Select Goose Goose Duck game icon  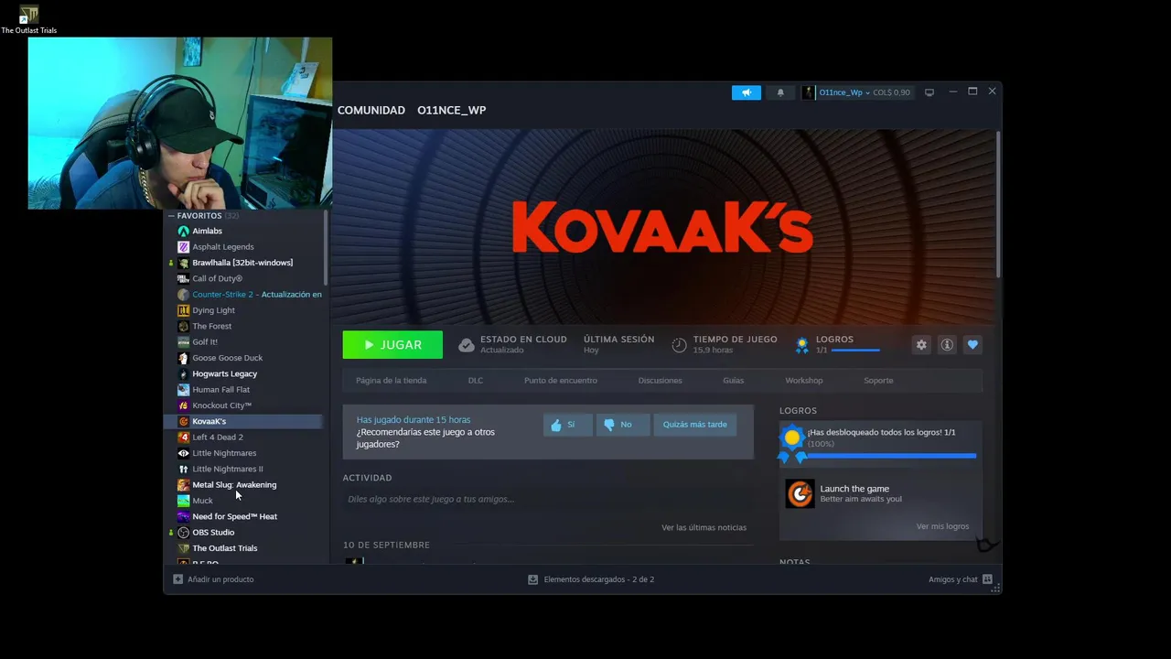coord(183,358)
